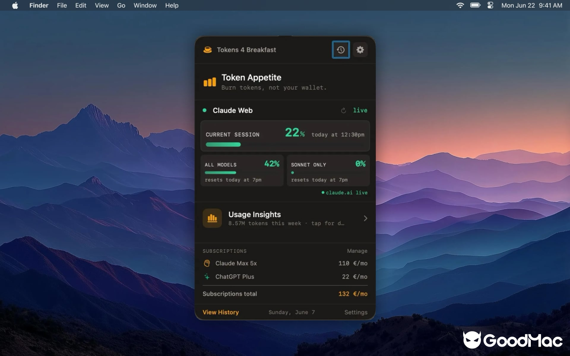Screen dimensions: 570x356
Task: Open Usage Insights details row
Action: (x=285, y=218)
